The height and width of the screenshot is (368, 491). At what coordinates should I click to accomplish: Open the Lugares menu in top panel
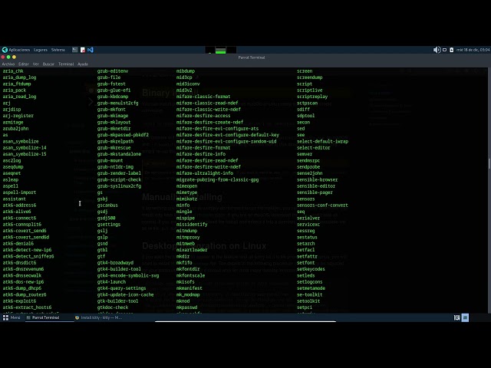[x=41, y=50]
